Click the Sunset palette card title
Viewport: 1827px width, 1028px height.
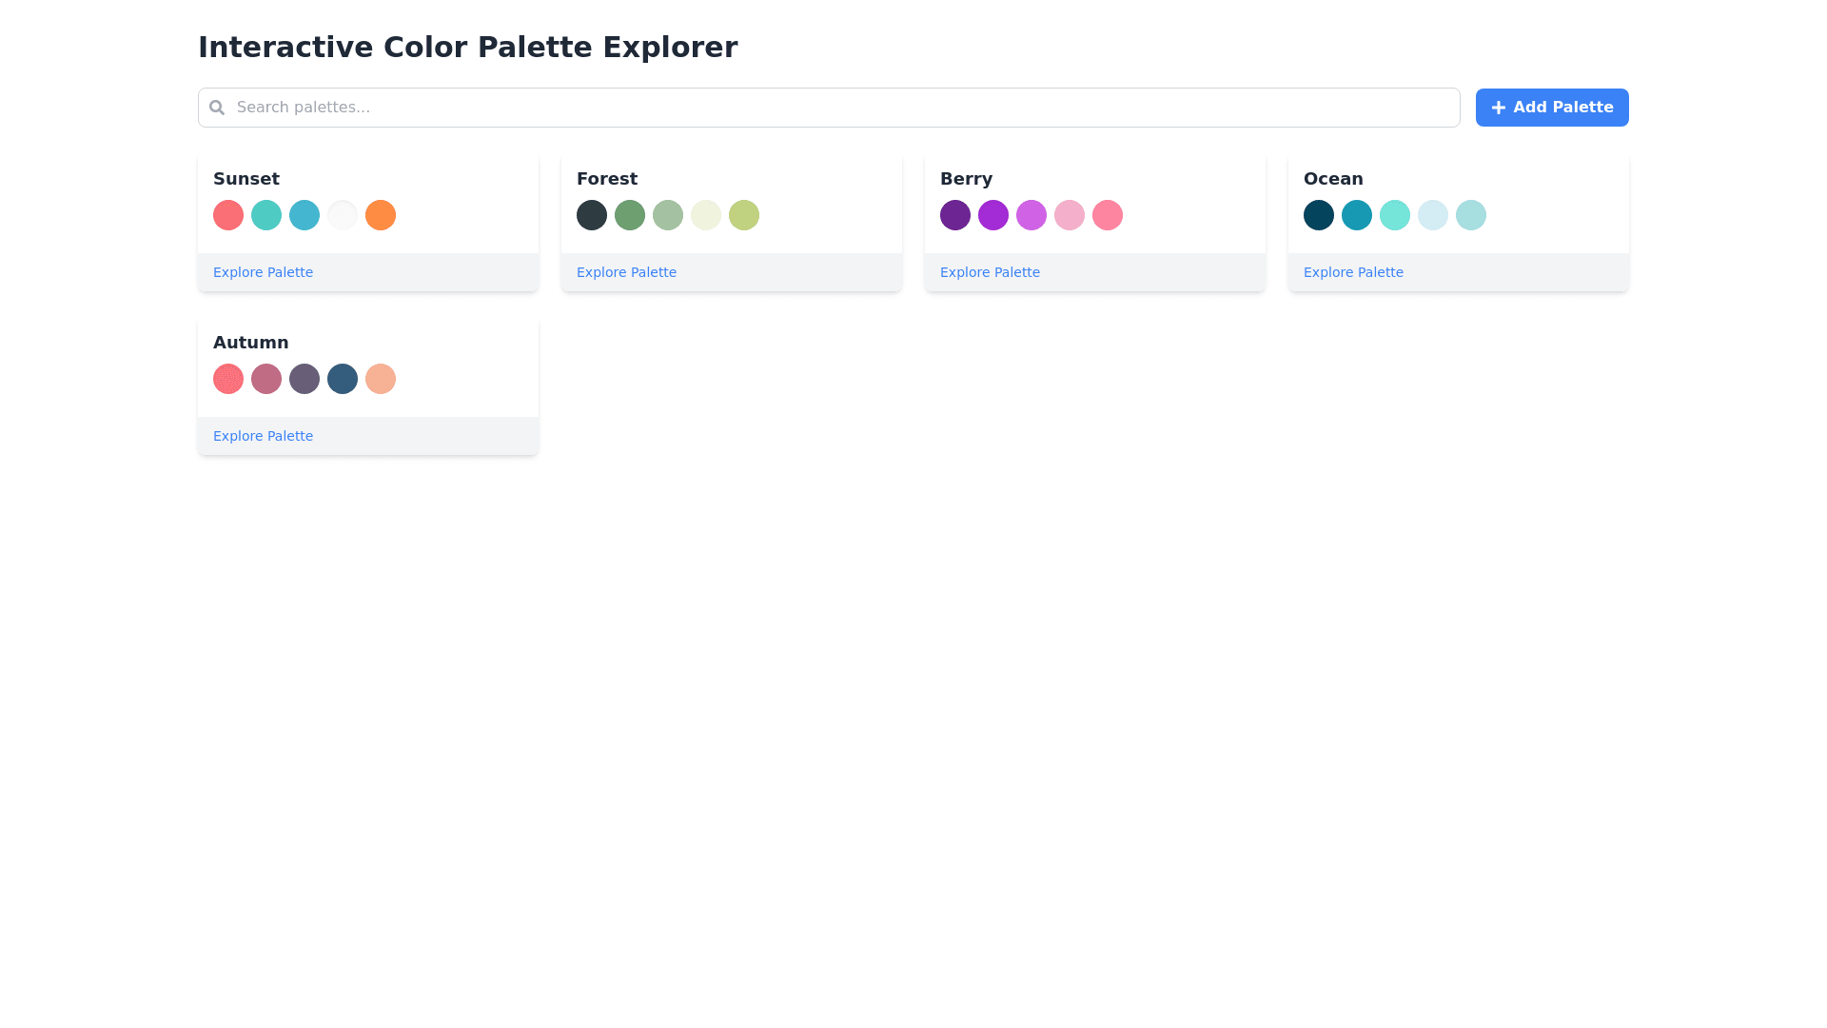click(246, 179)
